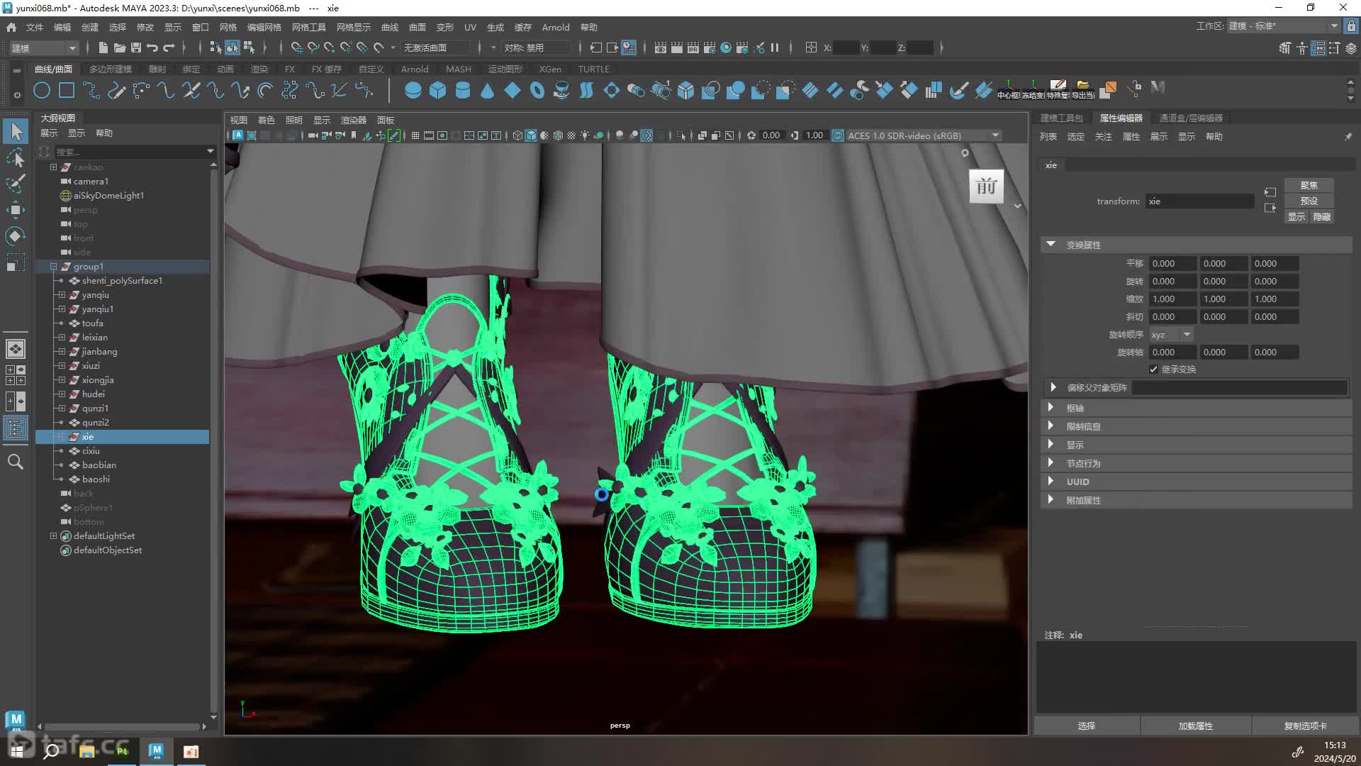Click the redo arrow icon

click(169, 48)
